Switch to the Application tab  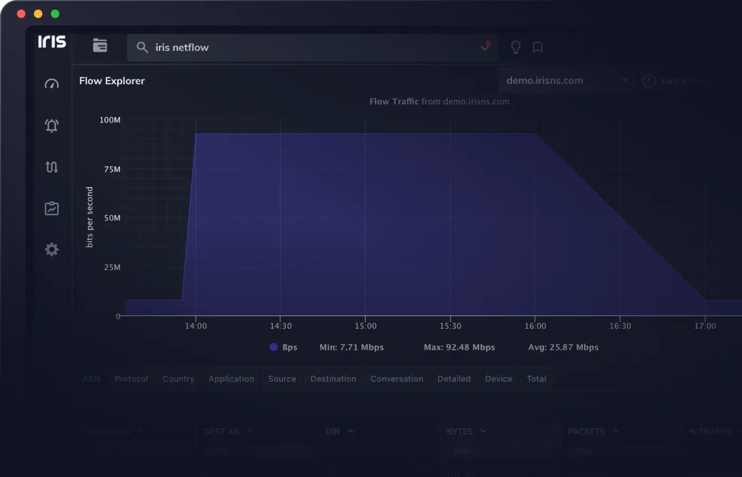pyautogui.click(x=231, y=379)
